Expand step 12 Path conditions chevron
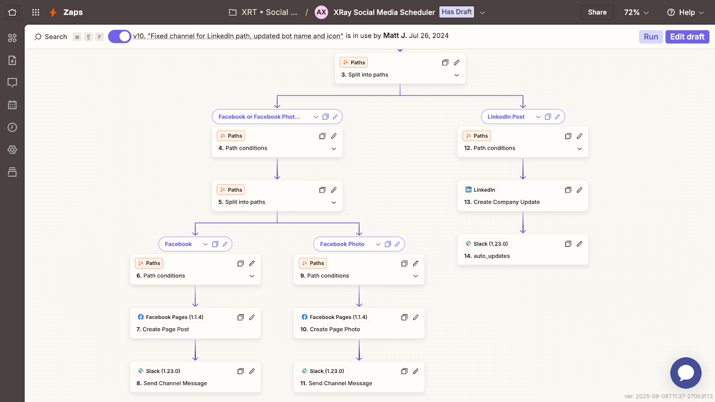Screen dimensions: 715x402 click(x=580, y=148)
